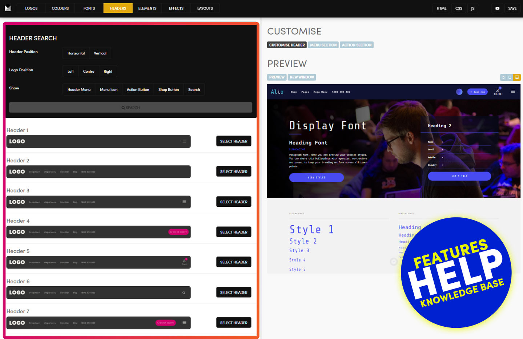Save the project with the Save button
This screenshot has height=339, width=523.
pos(512,8)
